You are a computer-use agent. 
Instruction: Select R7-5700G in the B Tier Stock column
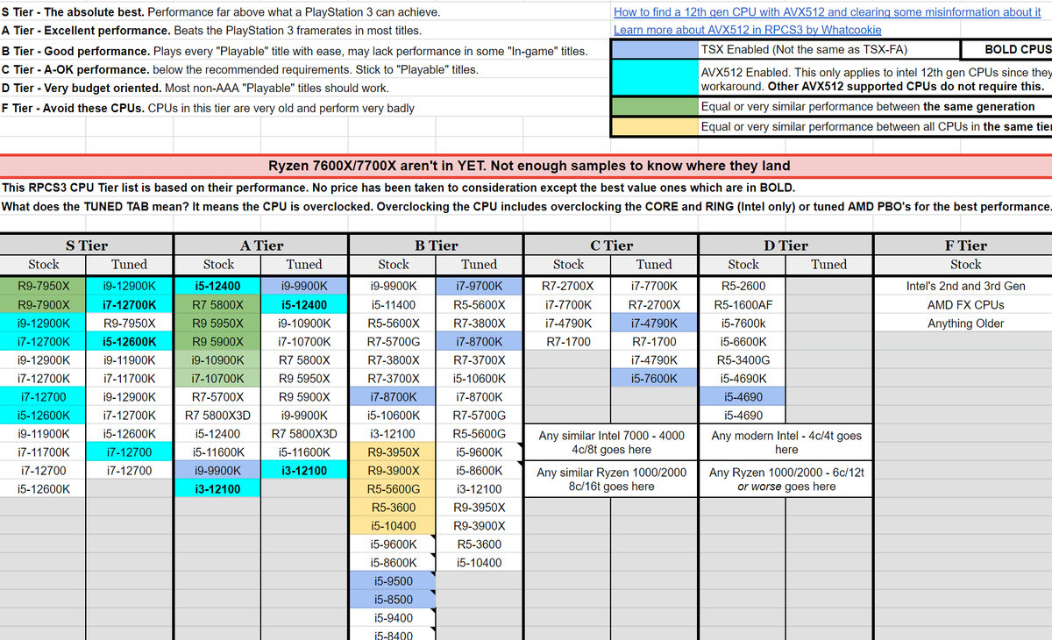393,342
